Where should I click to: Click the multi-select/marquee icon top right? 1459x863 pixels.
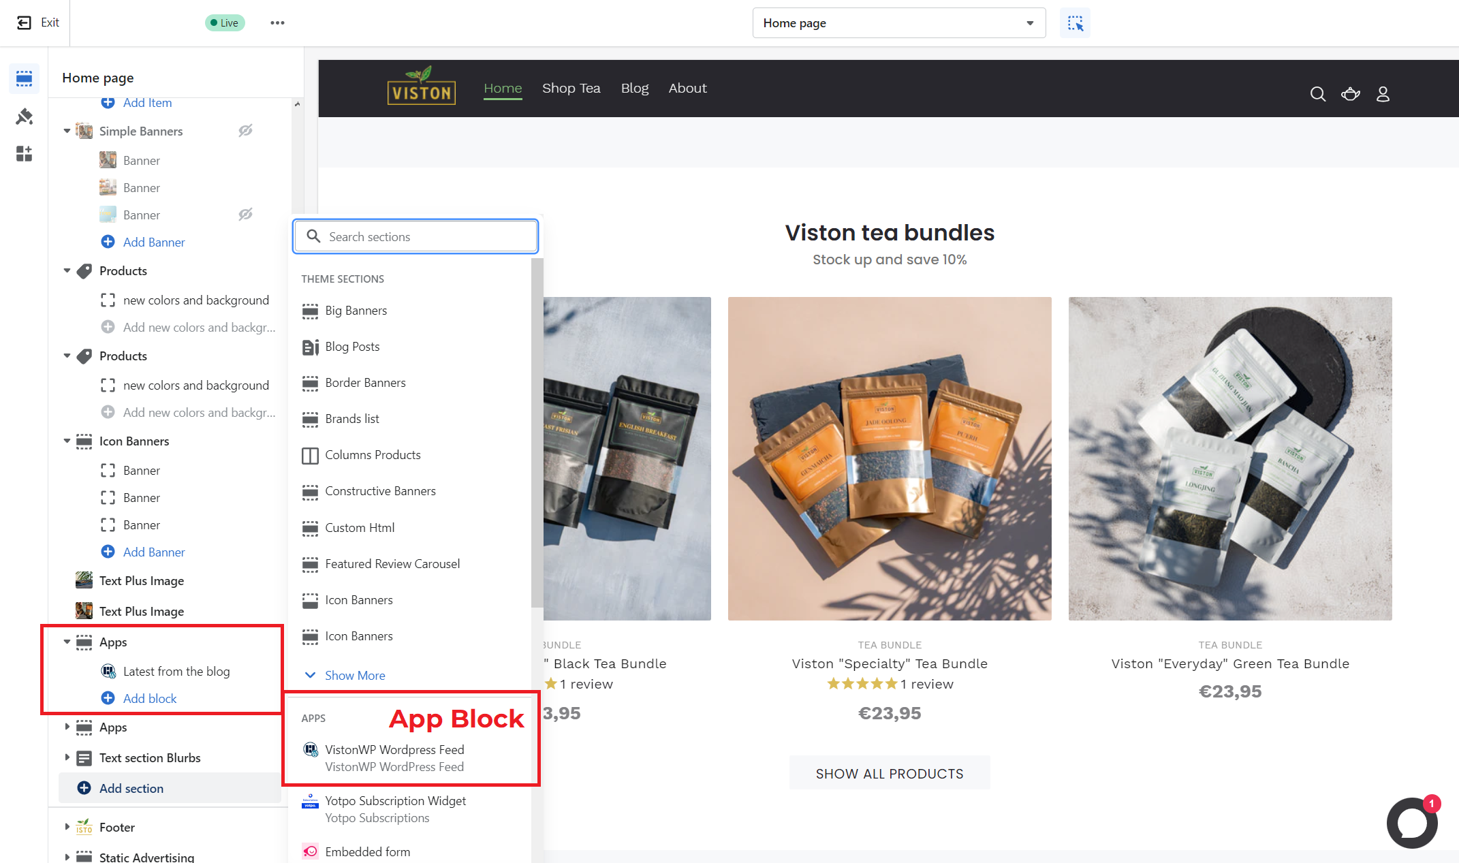pyautogui.click(x=1075, y=22)
